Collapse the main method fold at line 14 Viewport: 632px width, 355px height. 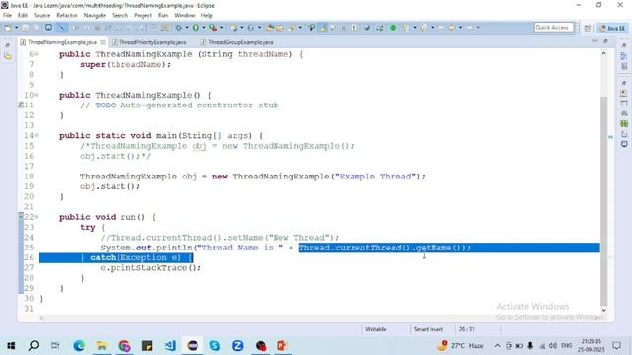click(x=36, y=135)
